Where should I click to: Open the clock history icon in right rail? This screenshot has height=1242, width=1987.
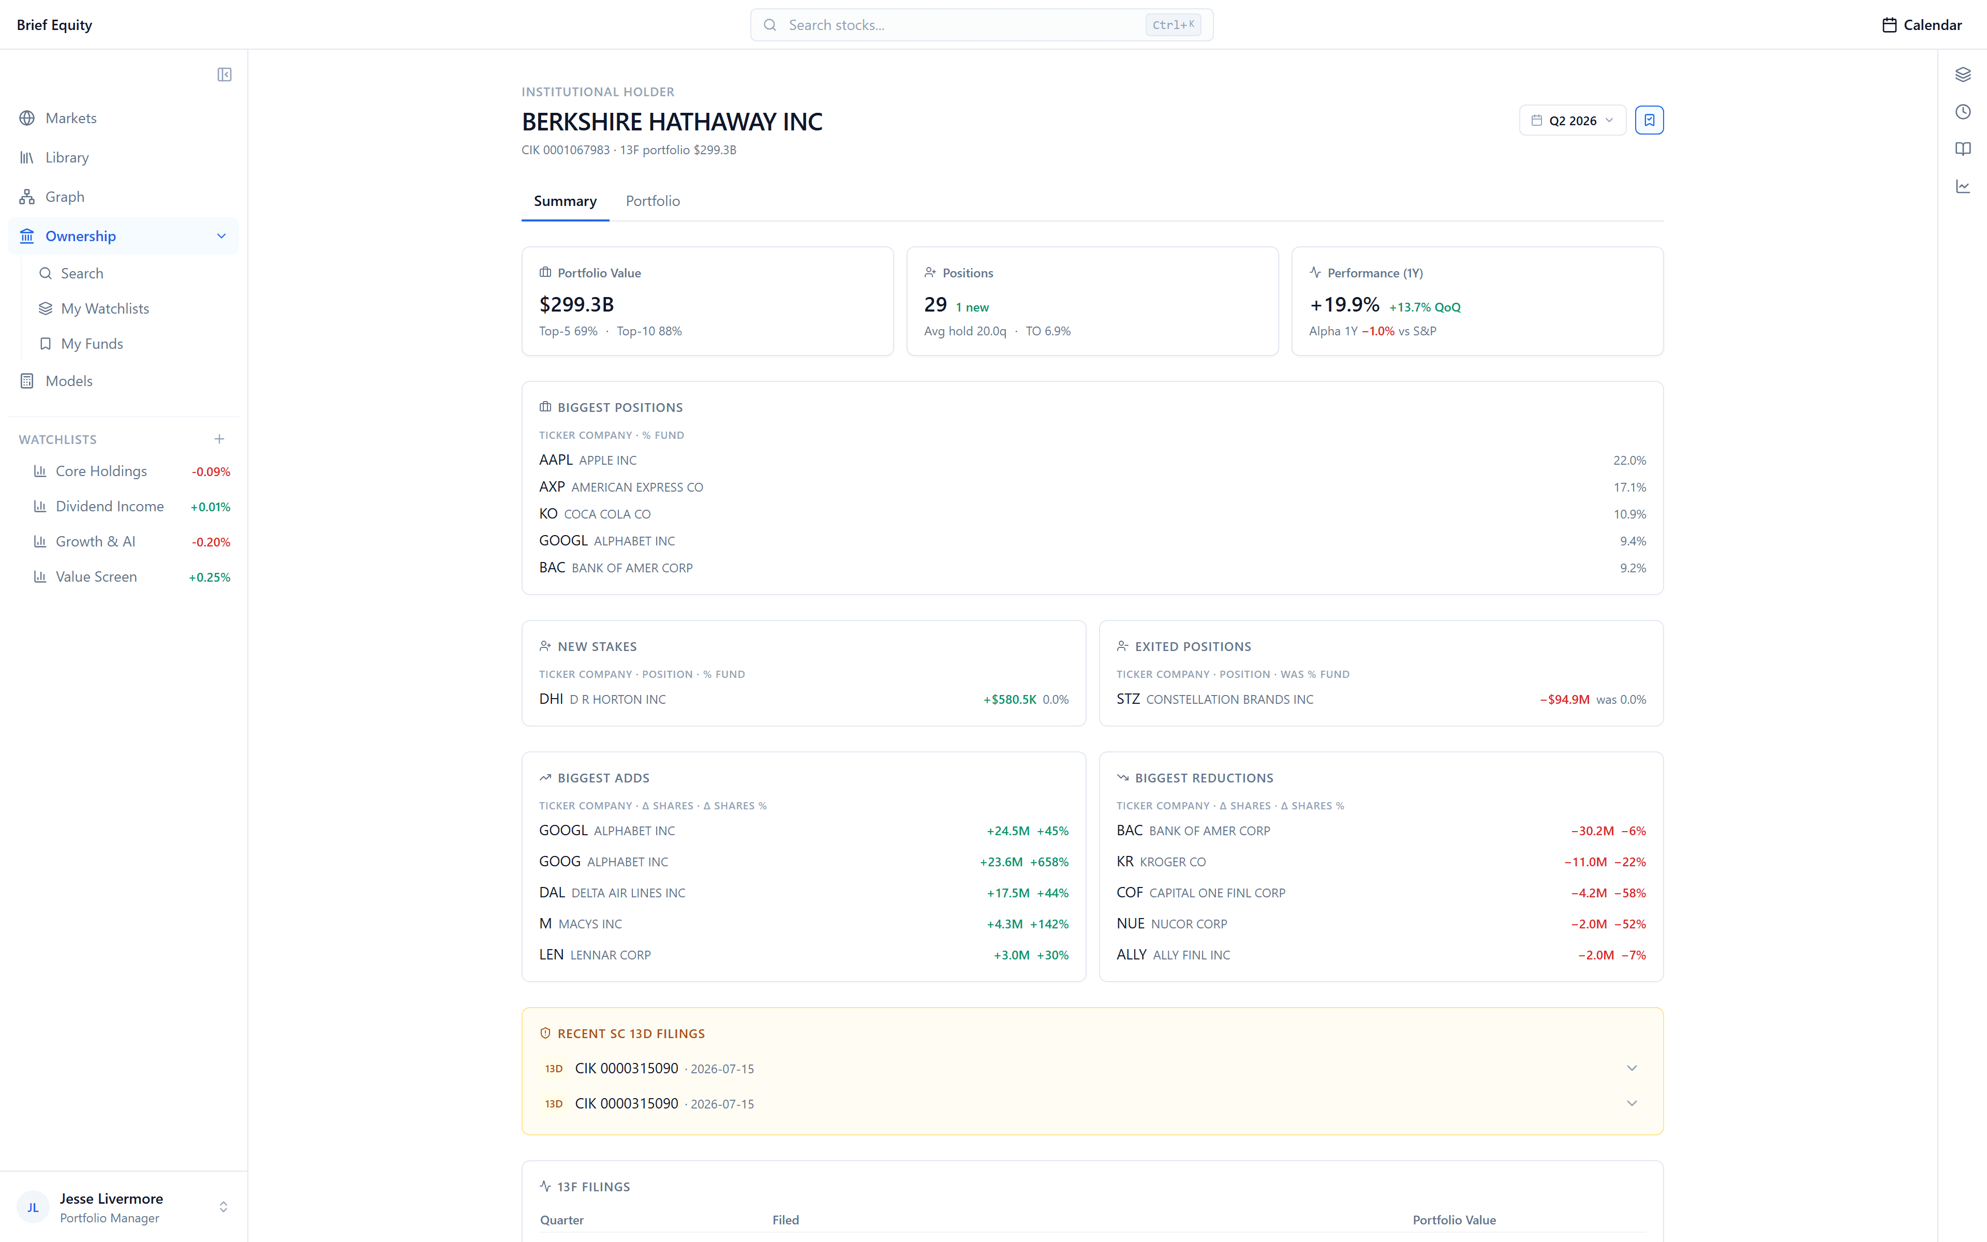pos(1963,112)
